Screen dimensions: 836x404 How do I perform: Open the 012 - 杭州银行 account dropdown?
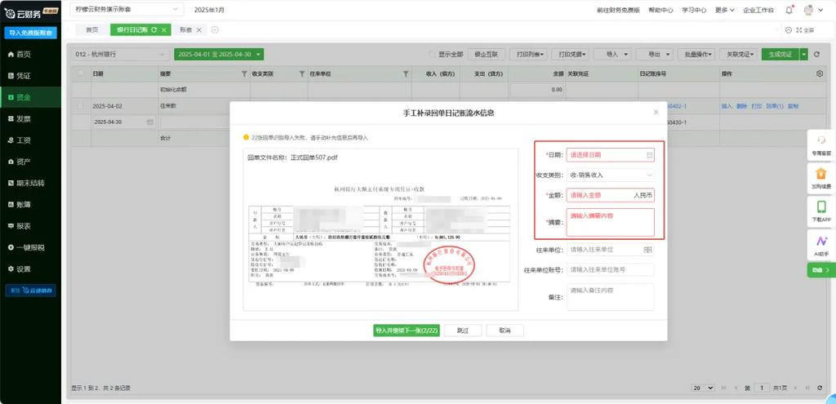[121, 55]
